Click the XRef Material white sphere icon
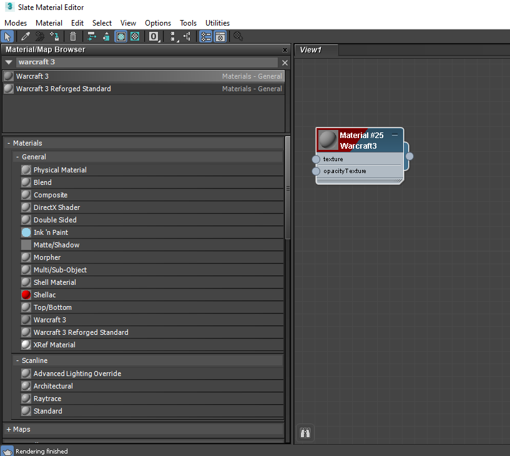Image resolution: width=510 pixels, height=456 pixels. 26,345
